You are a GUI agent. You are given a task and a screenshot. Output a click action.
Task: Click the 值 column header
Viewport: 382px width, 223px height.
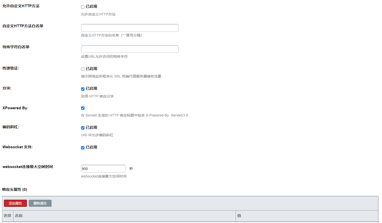tap(239, 215)
